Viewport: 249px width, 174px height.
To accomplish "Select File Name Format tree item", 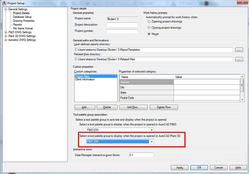I will click(23, 29).
